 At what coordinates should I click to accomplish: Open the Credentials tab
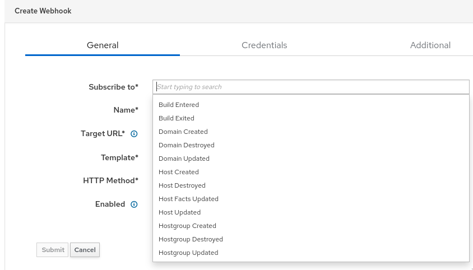265,45
